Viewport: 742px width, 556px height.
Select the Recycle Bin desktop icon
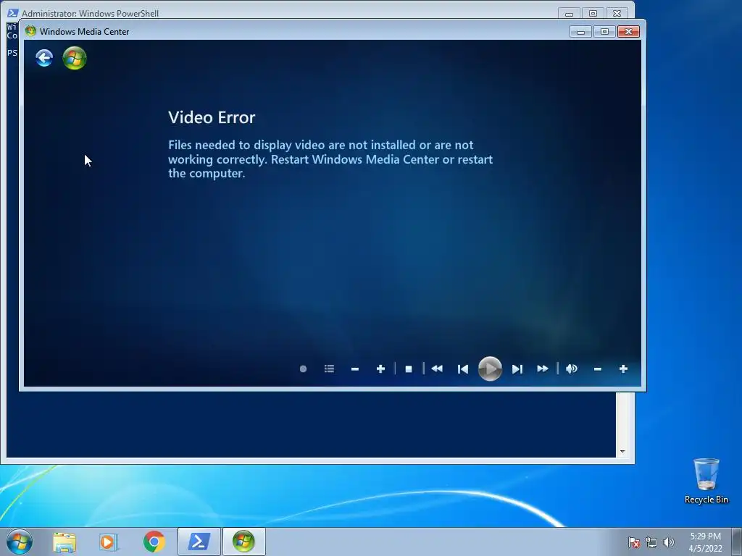706,481
